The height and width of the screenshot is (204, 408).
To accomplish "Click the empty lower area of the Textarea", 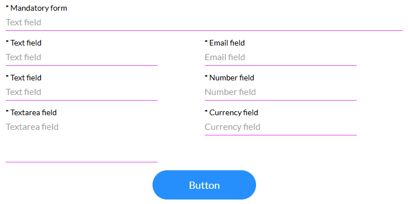I will (x=82, y=148).
